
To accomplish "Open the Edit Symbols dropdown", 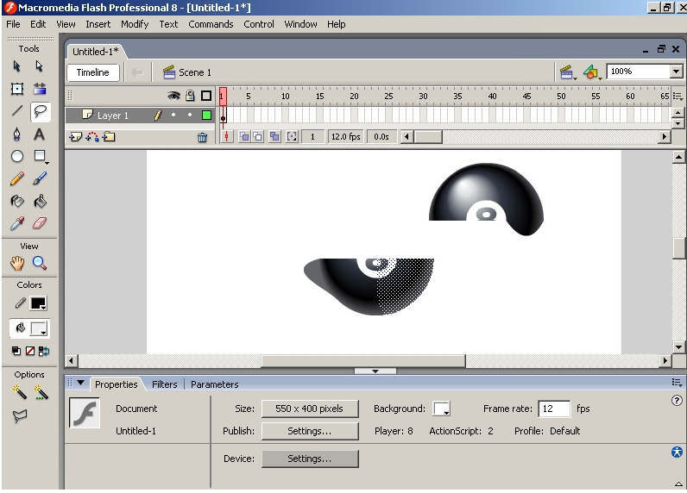I will [x=591, y=72].
